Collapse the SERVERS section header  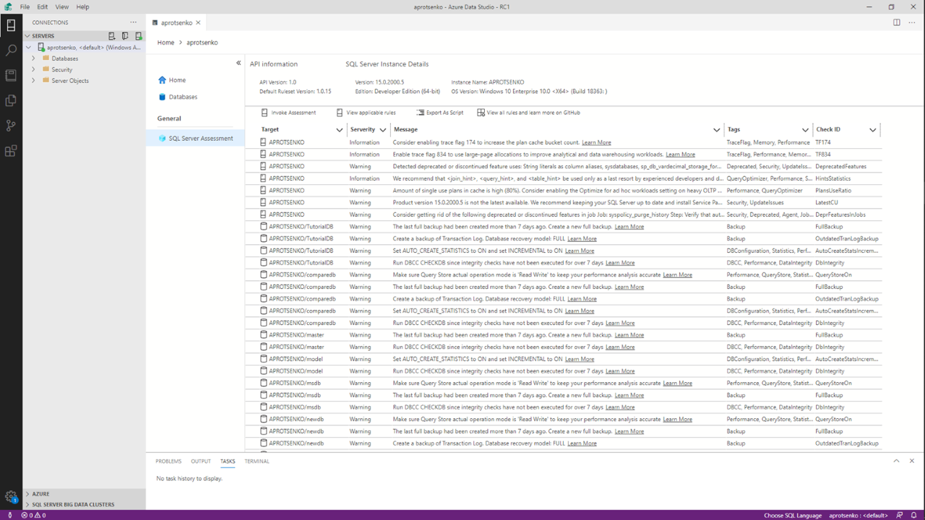(x=27, y=35)
